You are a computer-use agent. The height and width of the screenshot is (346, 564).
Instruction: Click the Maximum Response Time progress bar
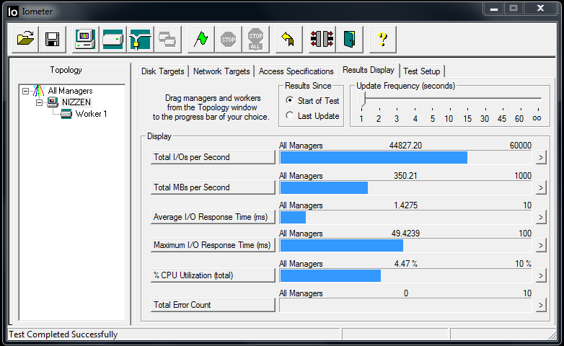405,245
